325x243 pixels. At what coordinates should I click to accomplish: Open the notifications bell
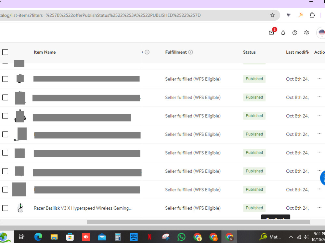[x=283, y=33]
